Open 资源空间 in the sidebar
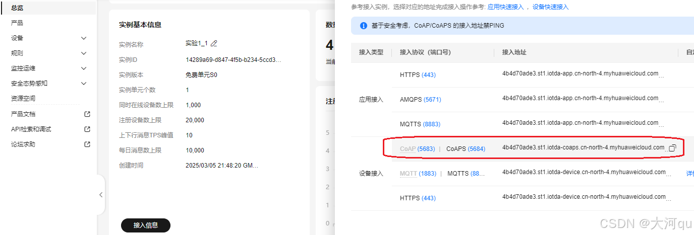 tap(23, 99)
